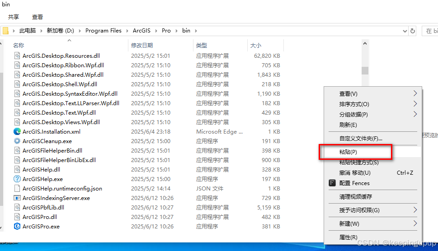The image size is (438, 251).
Task: Click the refresh button beside address bar
Action: click(x=413, y=31)
